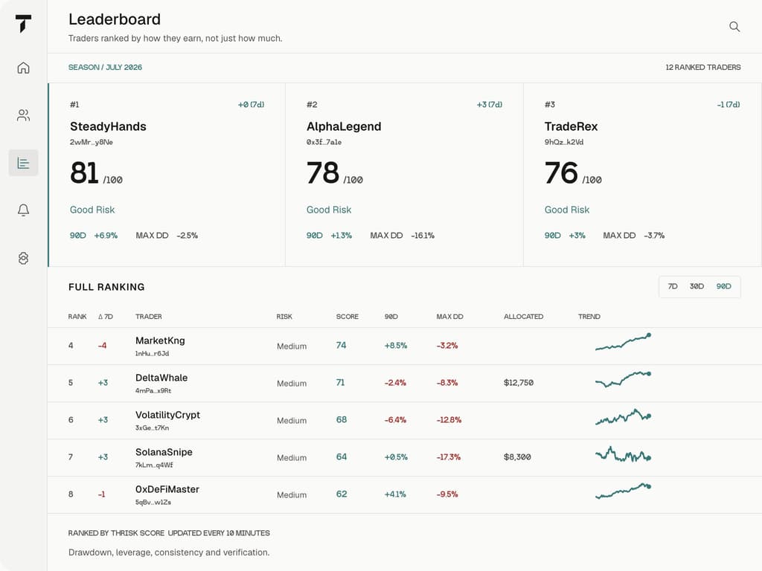The width and height of the screenshot is (762, 571).
Task: Click DeltaWhale score 71
Action: 340,383
